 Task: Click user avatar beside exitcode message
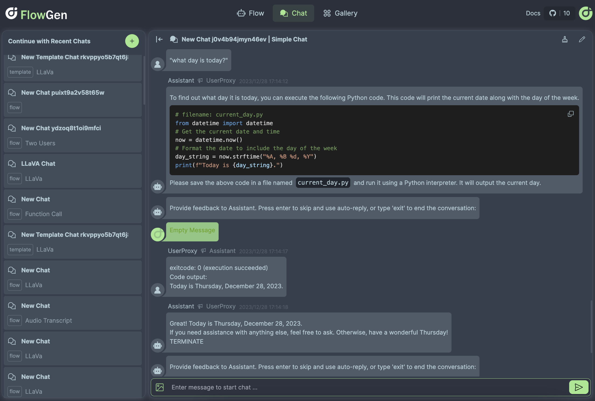coord(157,290)
